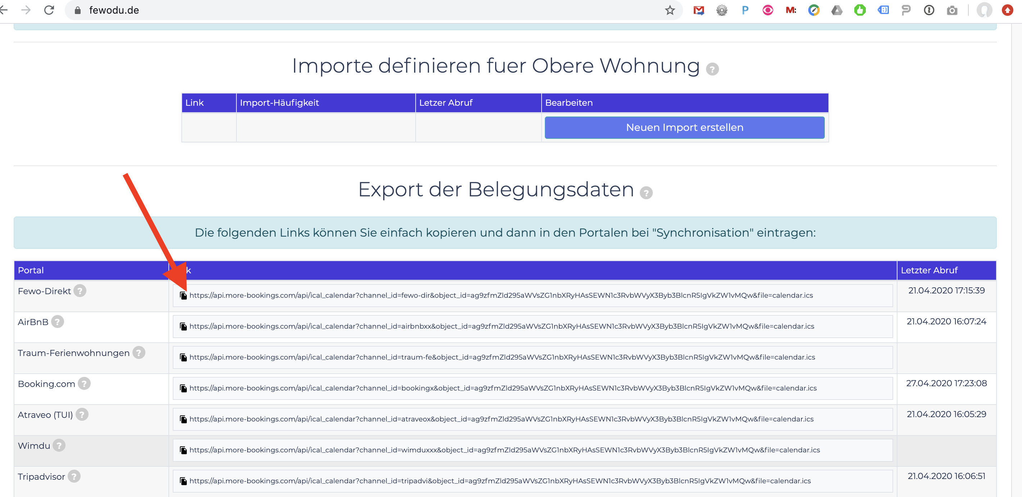Image resolution: width=1022 pixels, height=497 pixels.
Task: Select the Atraveo iCal URL text
Action: (x=502, y=419)
